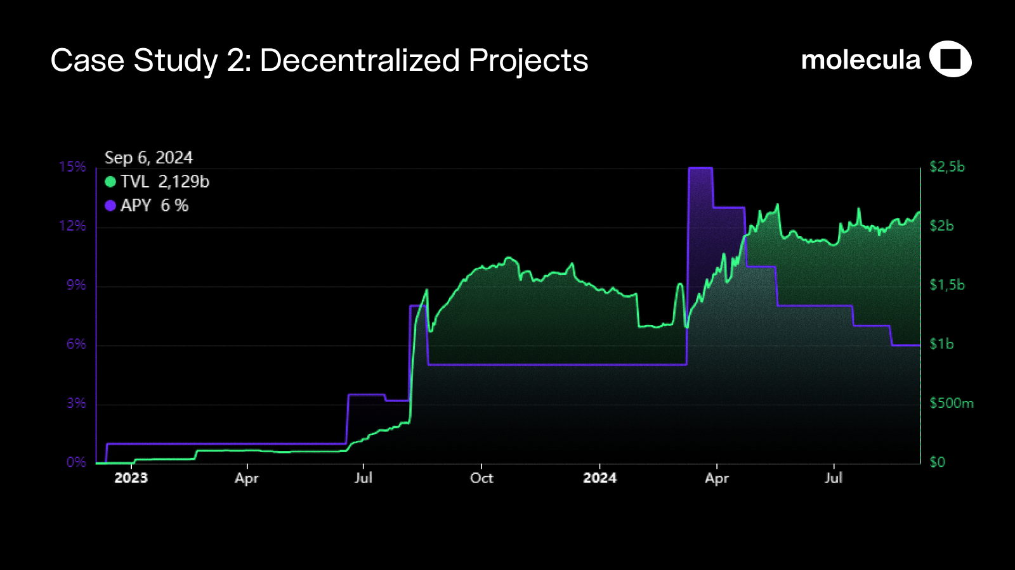Click the purple APY legend dot
Viewport: 1015px width, 570px height.
(110, 205)
